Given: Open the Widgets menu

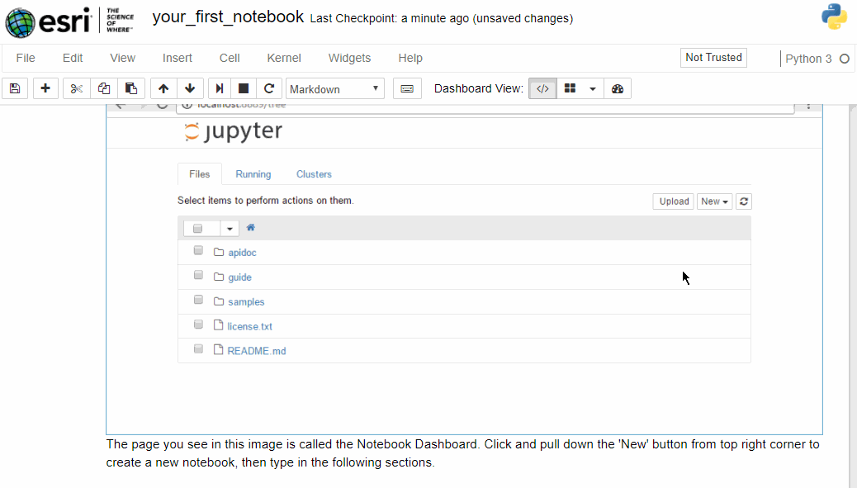Looking at the screenshot, I should click(x=349, y=58).
